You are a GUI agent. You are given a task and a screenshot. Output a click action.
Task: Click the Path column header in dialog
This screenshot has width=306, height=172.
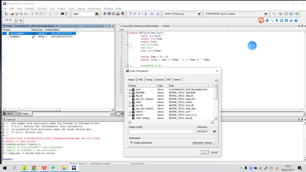188,86
